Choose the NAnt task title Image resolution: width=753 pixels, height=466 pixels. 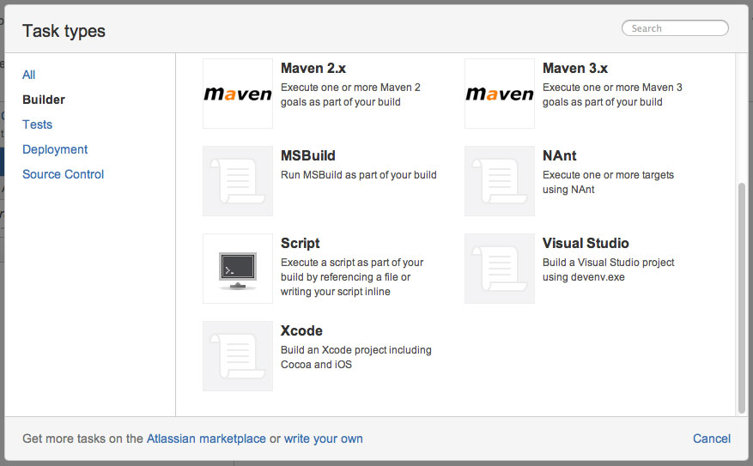coord(560,156)
